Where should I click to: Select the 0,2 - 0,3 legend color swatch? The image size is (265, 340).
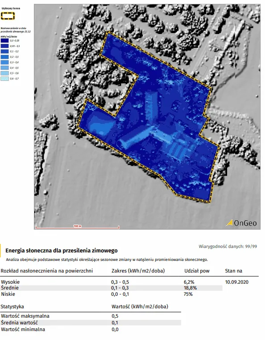[4, 57]
